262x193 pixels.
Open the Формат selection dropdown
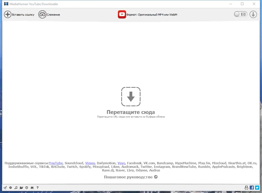click(152, 15)
